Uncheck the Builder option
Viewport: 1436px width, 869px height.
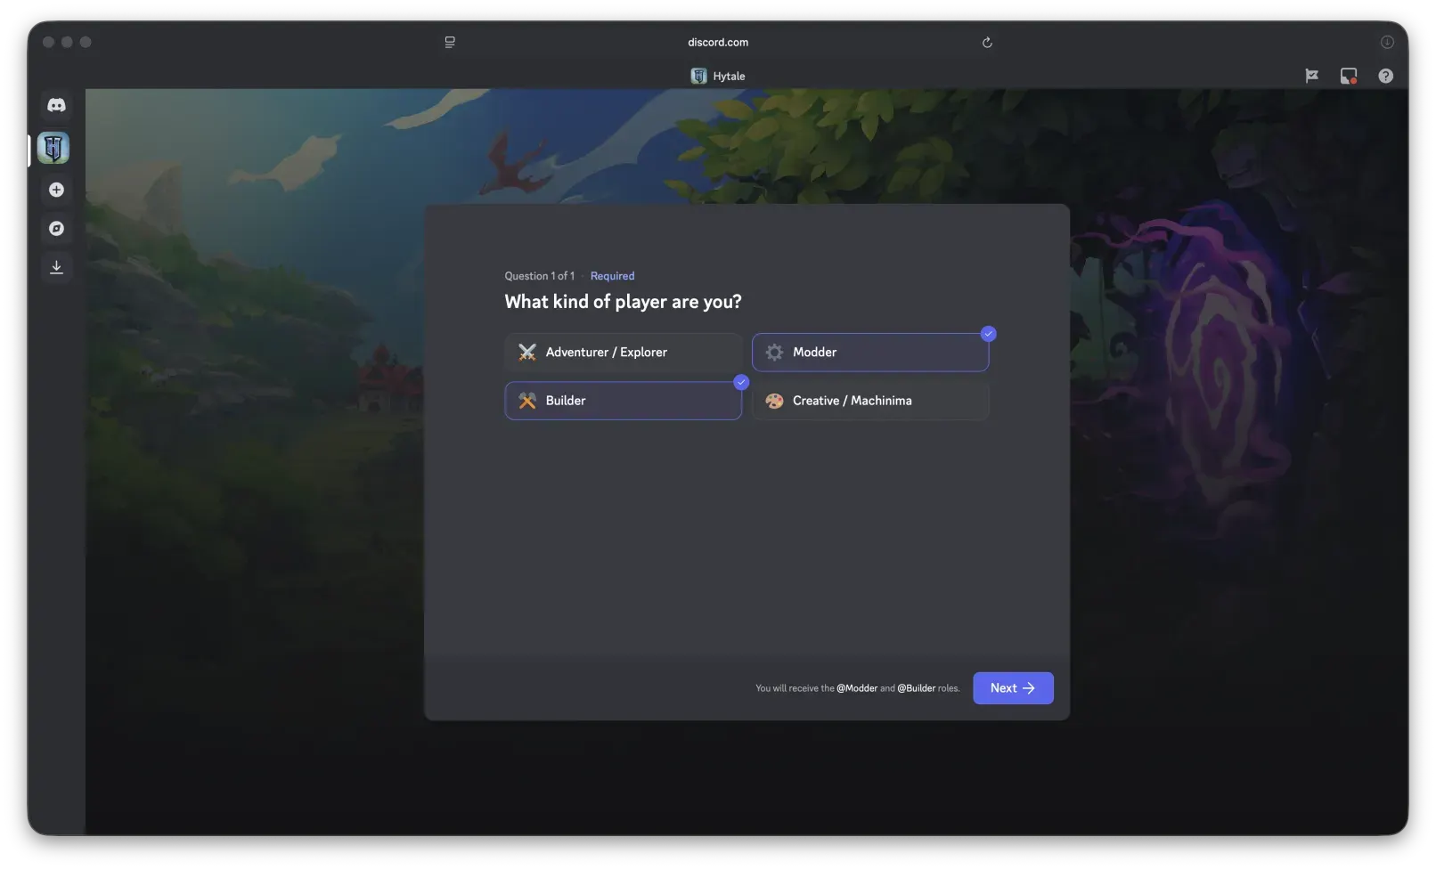click(623, 401)
